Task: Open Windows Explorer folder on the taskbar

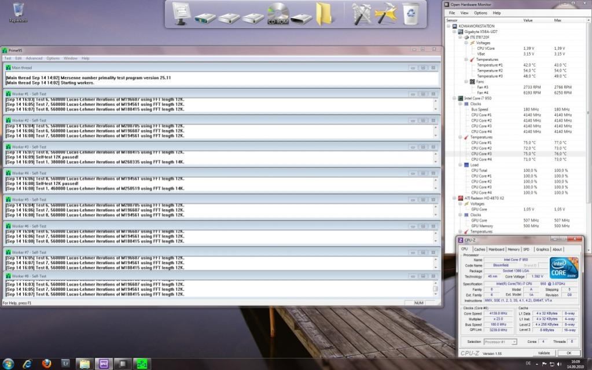Action: click(84, 364)
